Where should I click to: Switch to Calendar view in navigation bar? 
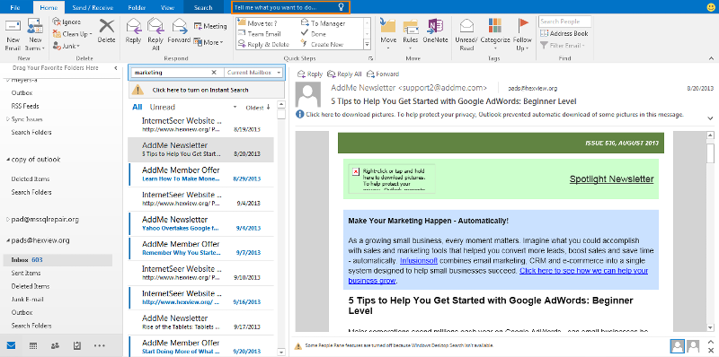pyautogui.click(x=33, y=345)
